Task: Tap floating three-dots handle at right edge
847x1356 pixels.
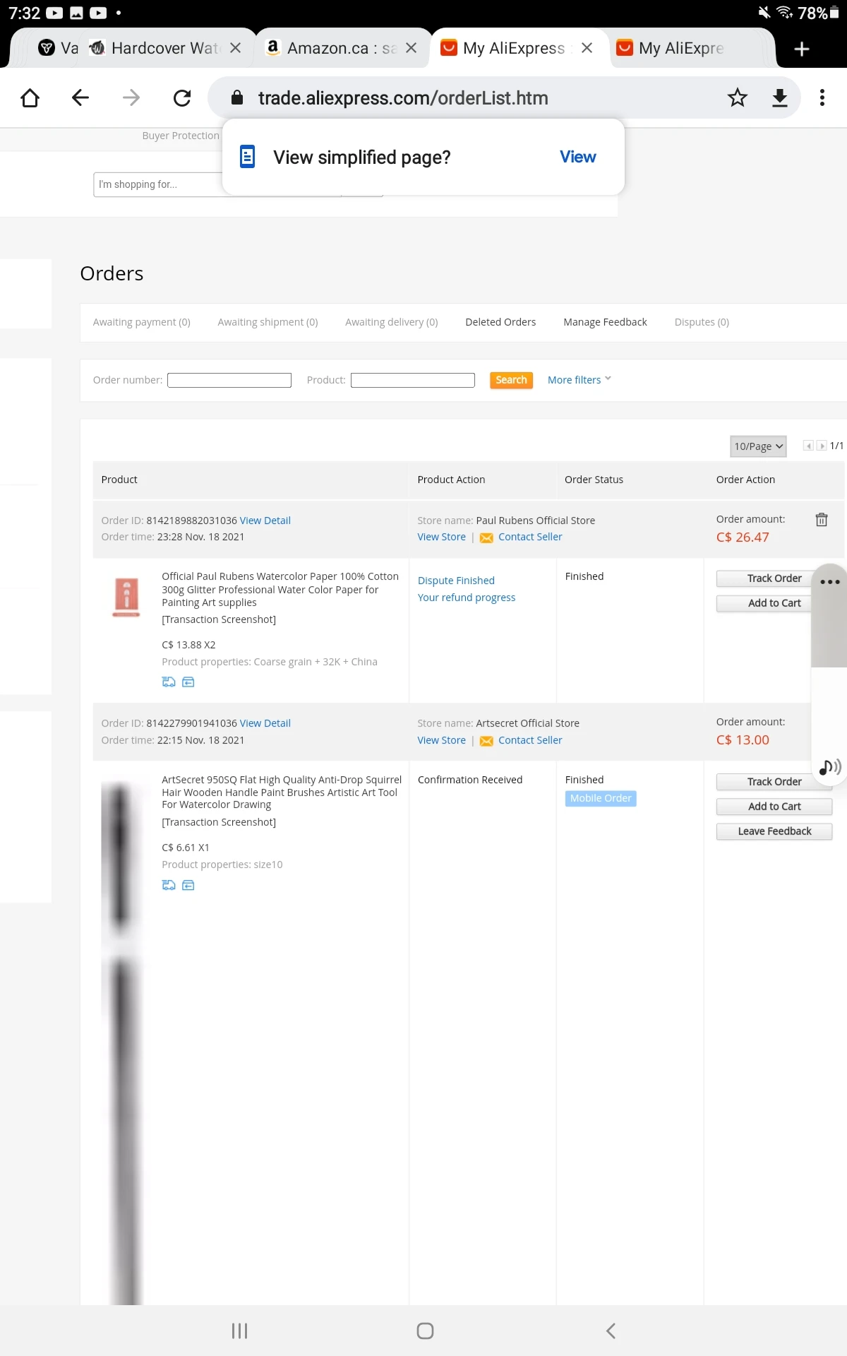Action: [x=830, y=582]
